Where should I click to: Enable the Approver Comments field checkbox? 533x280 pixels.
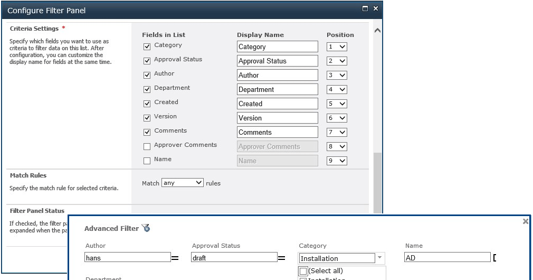coord(147,147)
